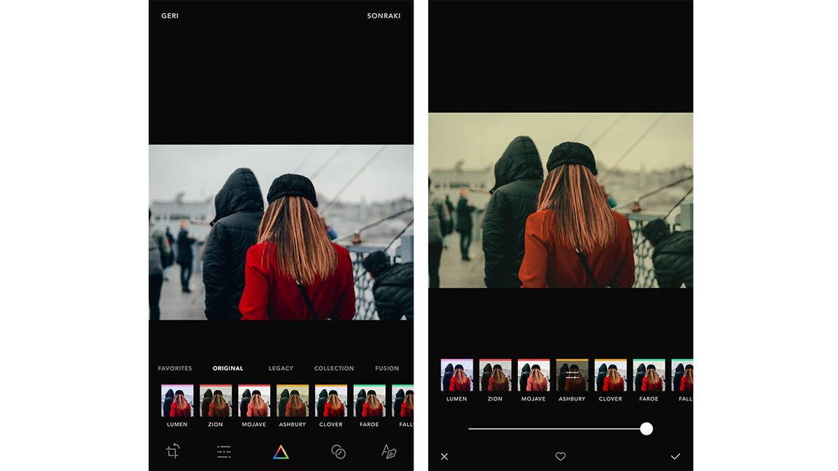This screenshot has height=471, width=838.
Task: Select the crop and rotate tool
Action: tap(172, 452)
